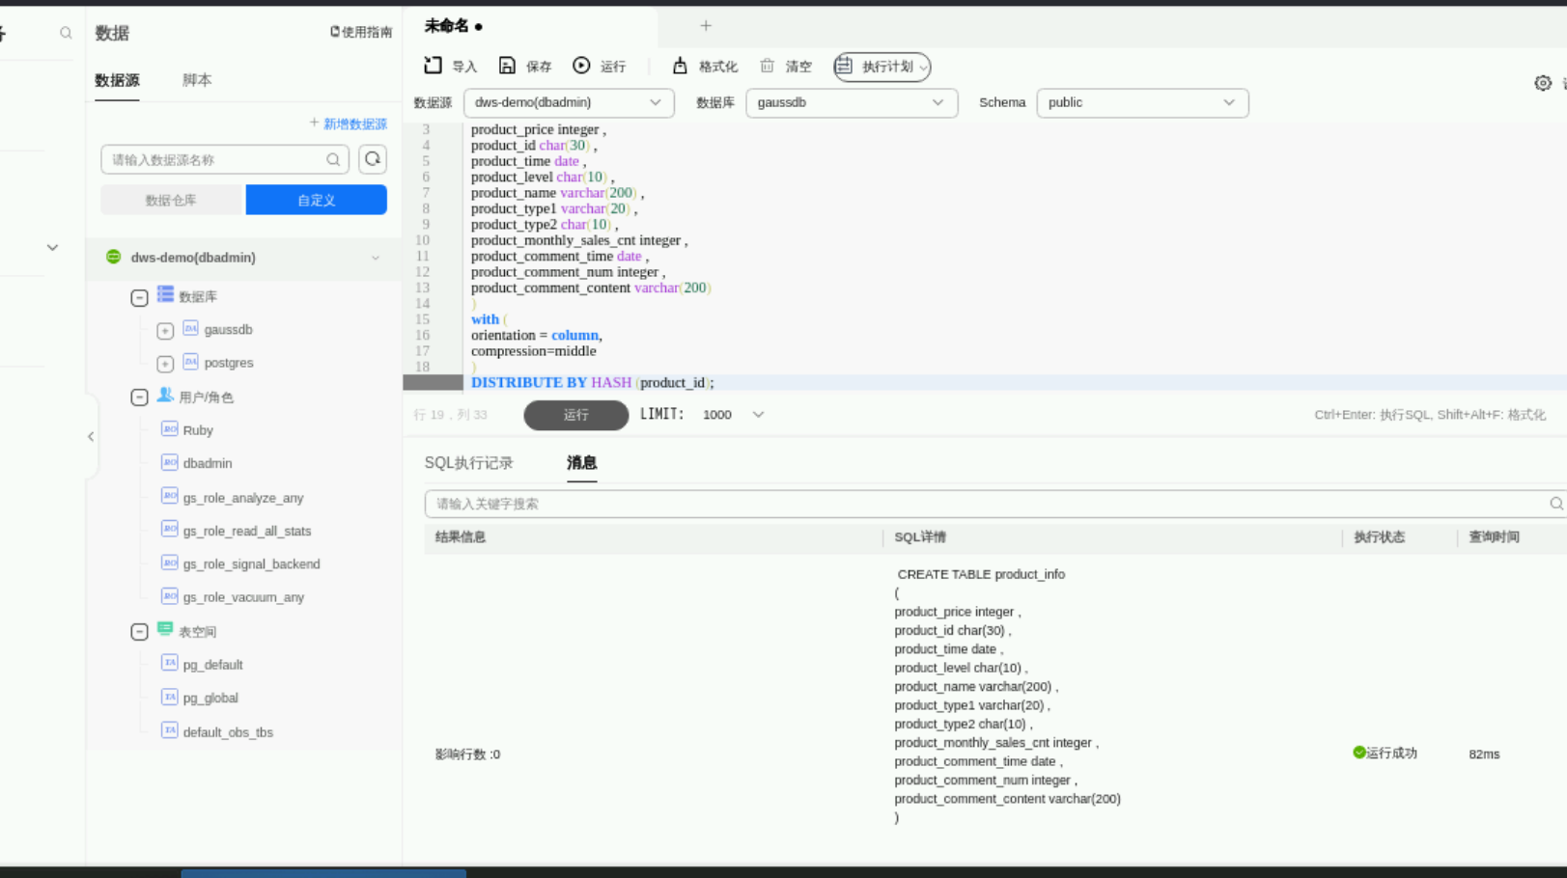Collapse the 表空间 tree node
Screen dimensions: 1567x878
139,632
